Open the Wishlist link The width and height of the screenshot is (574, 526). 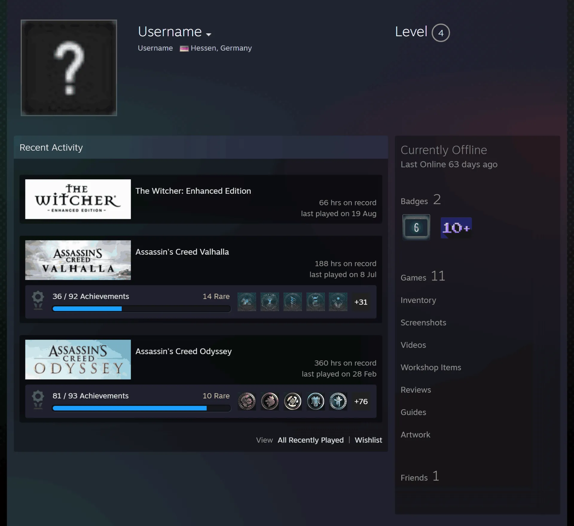(368, 440)
